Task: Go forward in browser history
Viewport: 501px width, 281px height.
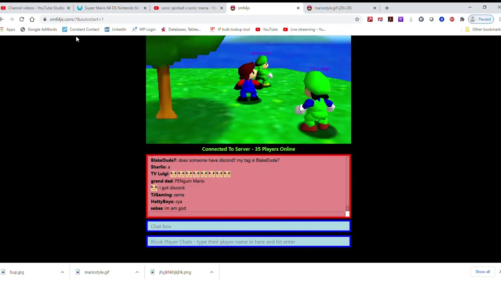Action: click(11, 19)
